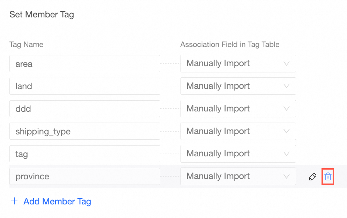Open the area association field dropdown
347x218 pixels.
[238, 63]
